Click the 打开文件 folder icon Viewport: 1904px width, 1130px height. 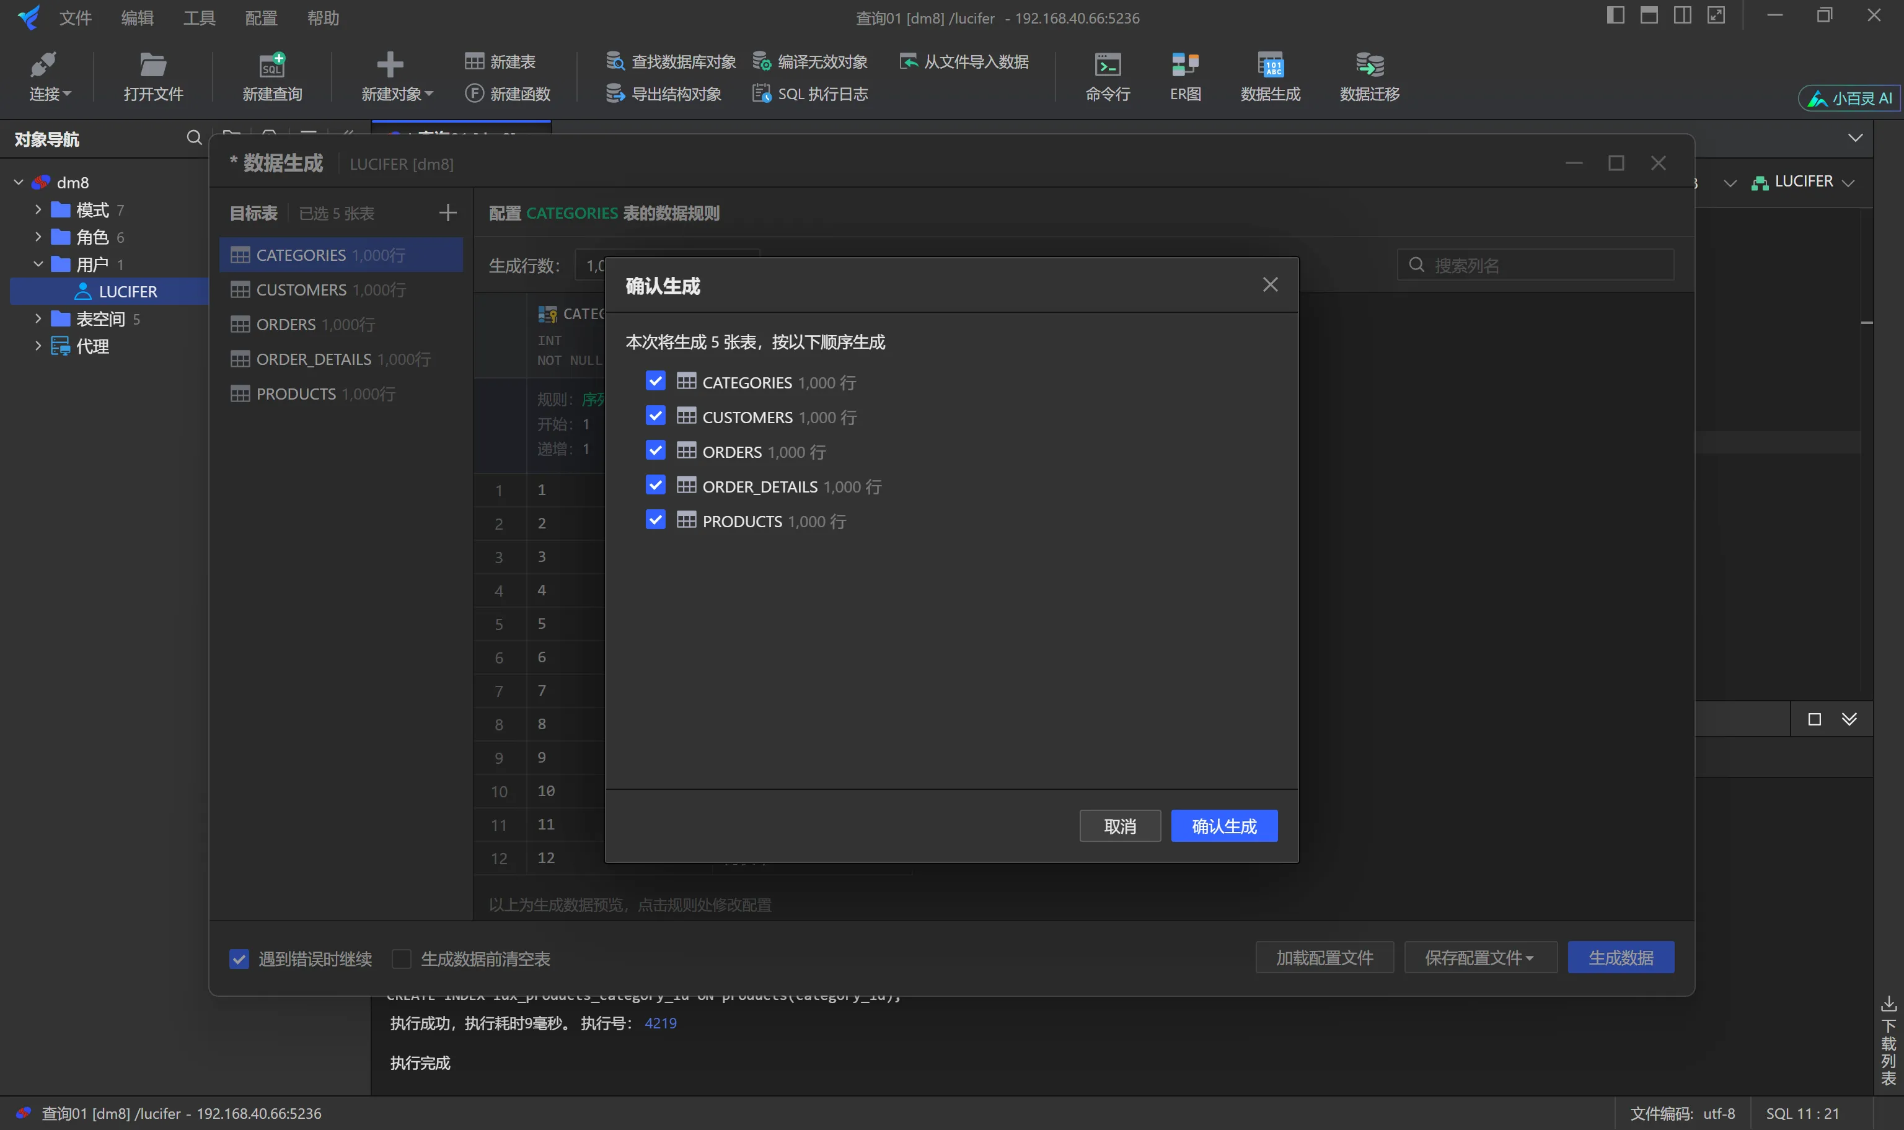coord(153,66)
